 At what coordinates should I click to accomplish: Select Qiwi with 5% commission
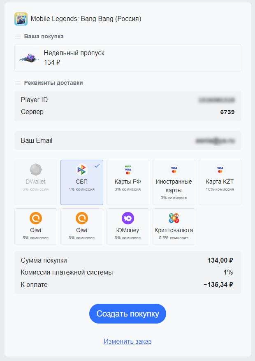[36, 226]
